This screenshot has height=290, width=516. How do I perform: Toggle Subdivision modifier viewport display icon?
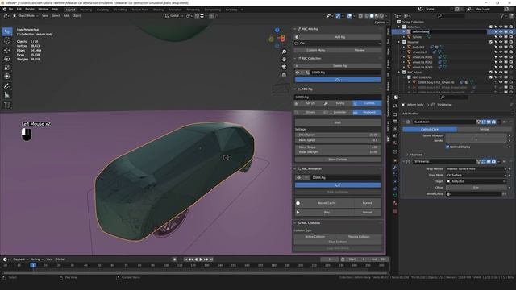[489, 122]
